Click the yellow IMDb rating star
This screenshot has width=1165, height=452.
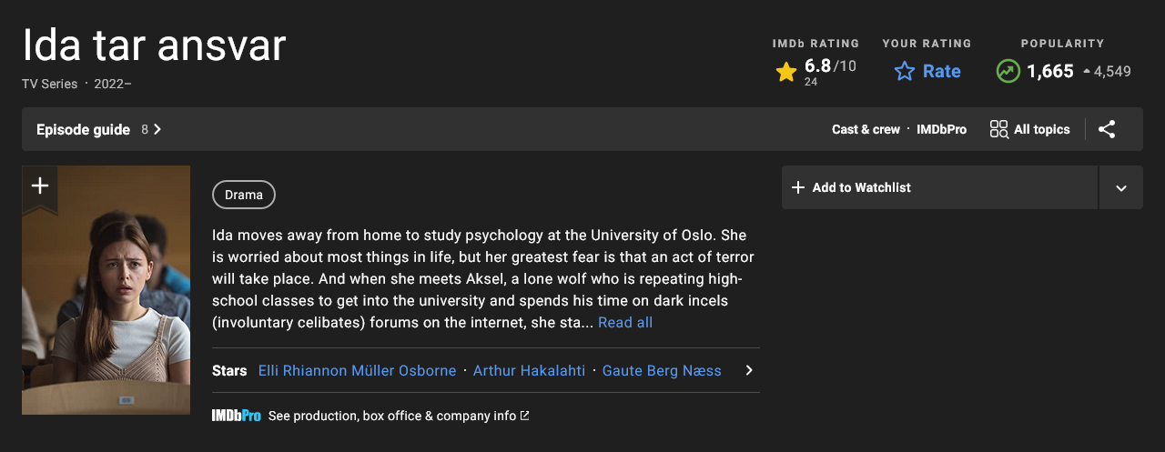click(x=786, y=72)
